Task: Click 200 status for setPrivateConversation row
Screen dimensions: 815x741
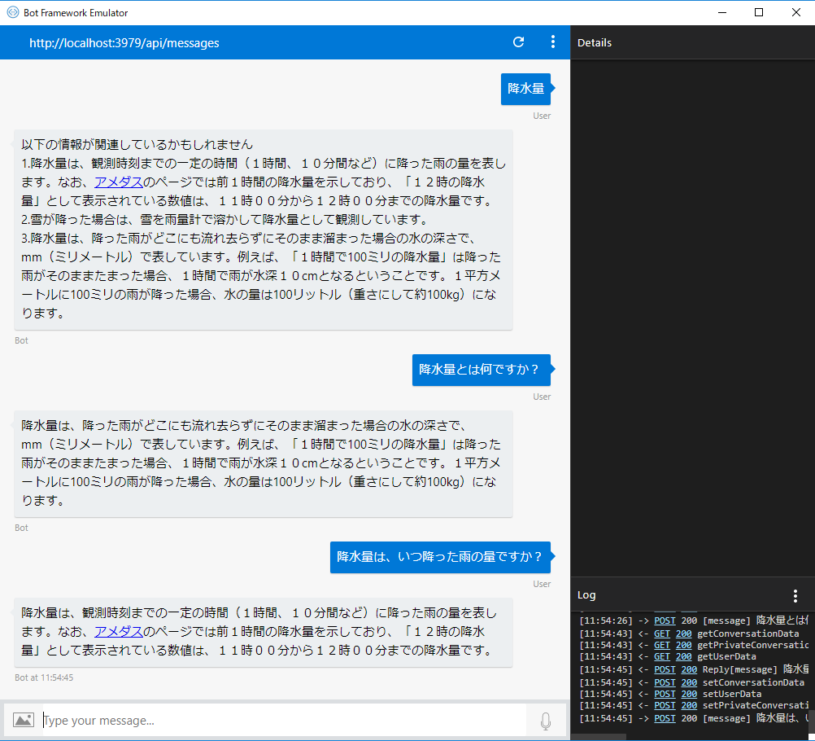Action: point(689,705)
